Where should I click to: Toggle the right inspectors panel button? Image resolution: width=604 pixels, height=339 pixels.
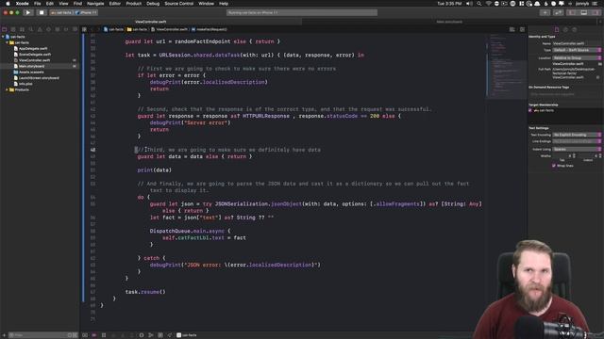coord(596,12)
